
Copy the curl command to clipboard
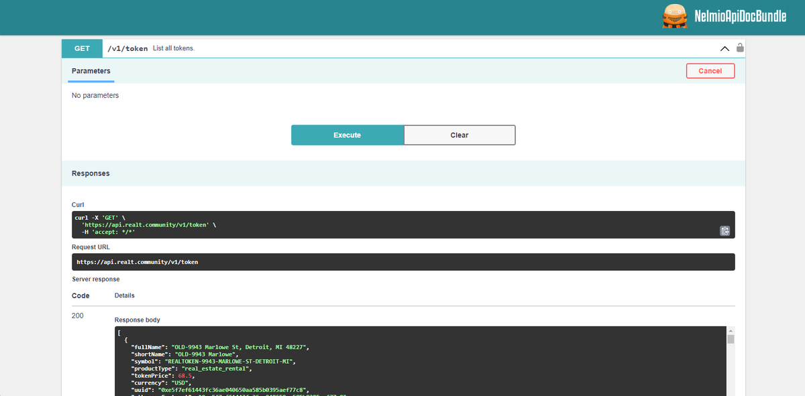click(x=725, y=230)
